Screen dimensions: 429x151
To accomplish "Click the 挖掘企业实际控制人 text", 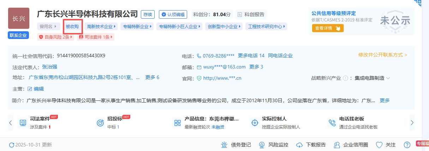I will [x=281, y=127].
